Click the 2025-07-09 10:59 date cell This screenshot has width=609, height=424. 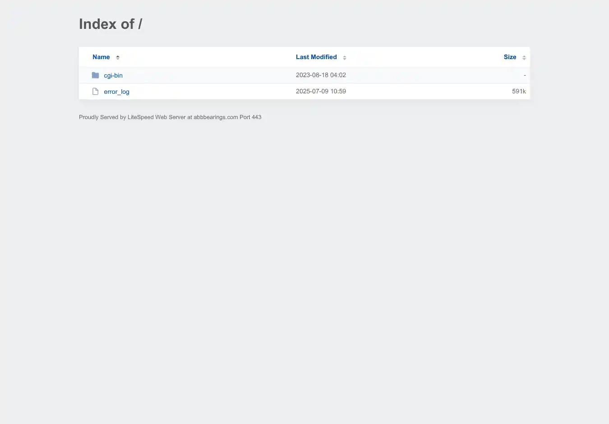[321, 92]
